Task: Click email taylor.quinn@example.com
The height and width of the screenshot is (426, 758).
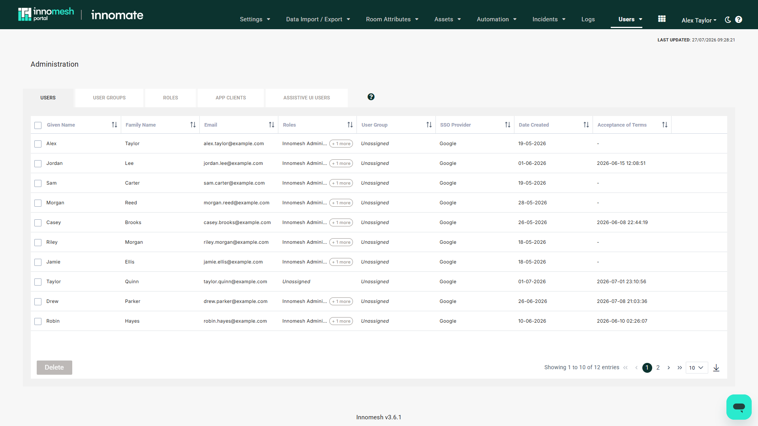Action: coord(235,282)
